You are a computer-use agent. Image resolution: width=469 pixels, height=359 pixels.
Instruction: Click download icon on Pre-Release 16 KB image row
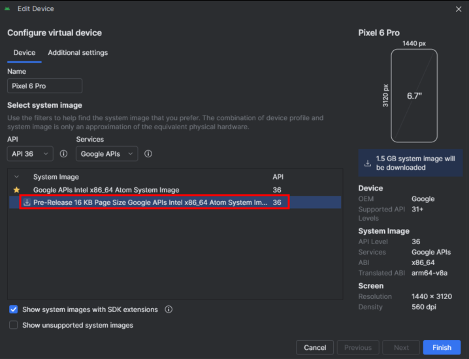[x=27, y=202]
